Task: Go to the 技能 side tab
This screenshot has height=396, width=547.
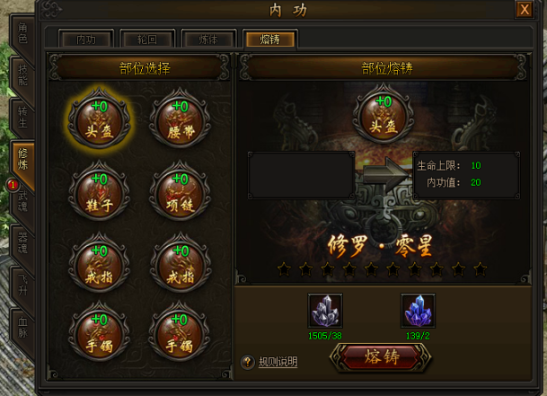Action: tap(22, 75)
